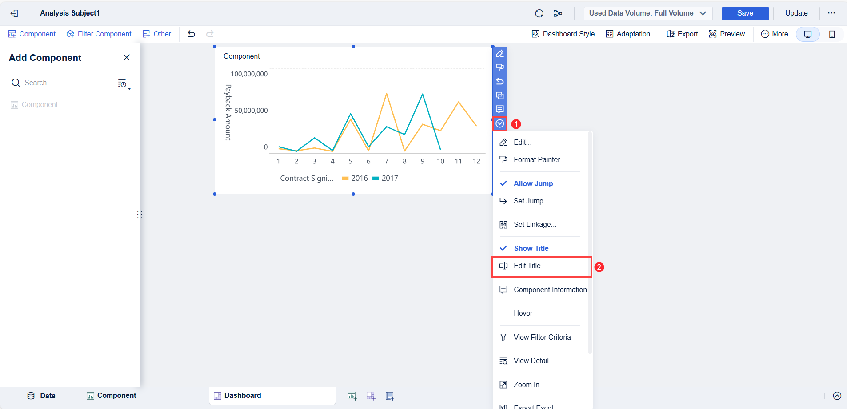Click the Update button
Image resolution: width=847 pixels, height=409 pixels.
tap(796, 13)
